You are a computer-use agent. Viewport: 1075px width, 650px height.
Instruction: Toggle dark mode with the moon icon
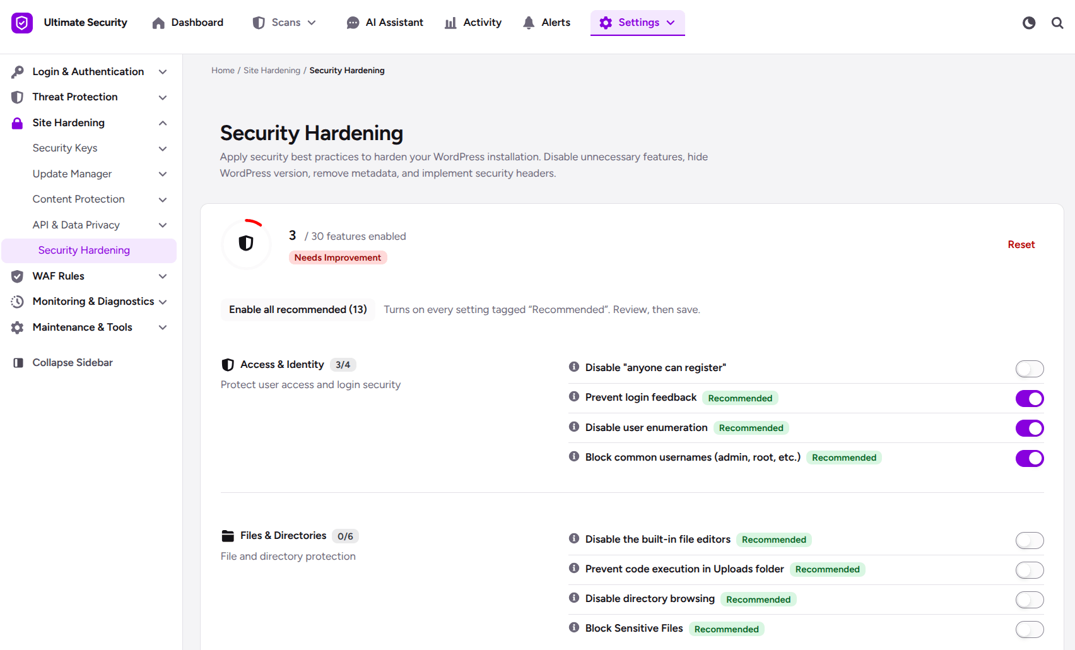click(x=1029, y=23)
